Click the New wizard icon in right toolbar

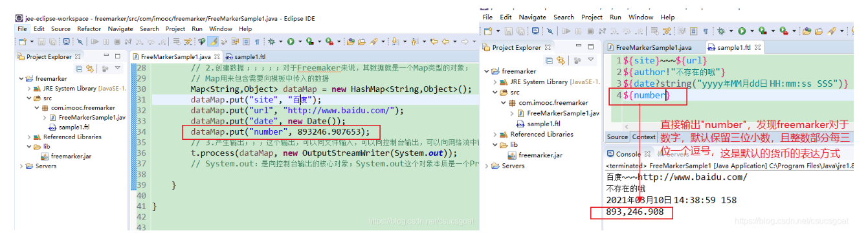[488, 31]
